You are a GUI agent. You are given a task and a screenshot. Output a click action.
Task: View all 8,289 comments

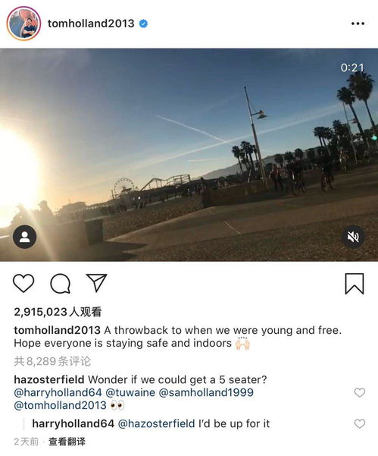click(52, 361)
